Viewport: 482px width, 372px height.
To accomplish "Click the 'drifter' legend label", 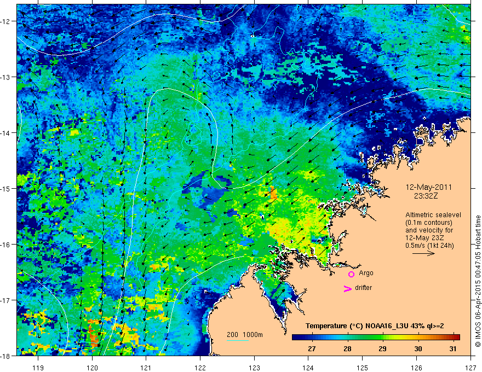I will pyautogui.click(x=363, y=288).
